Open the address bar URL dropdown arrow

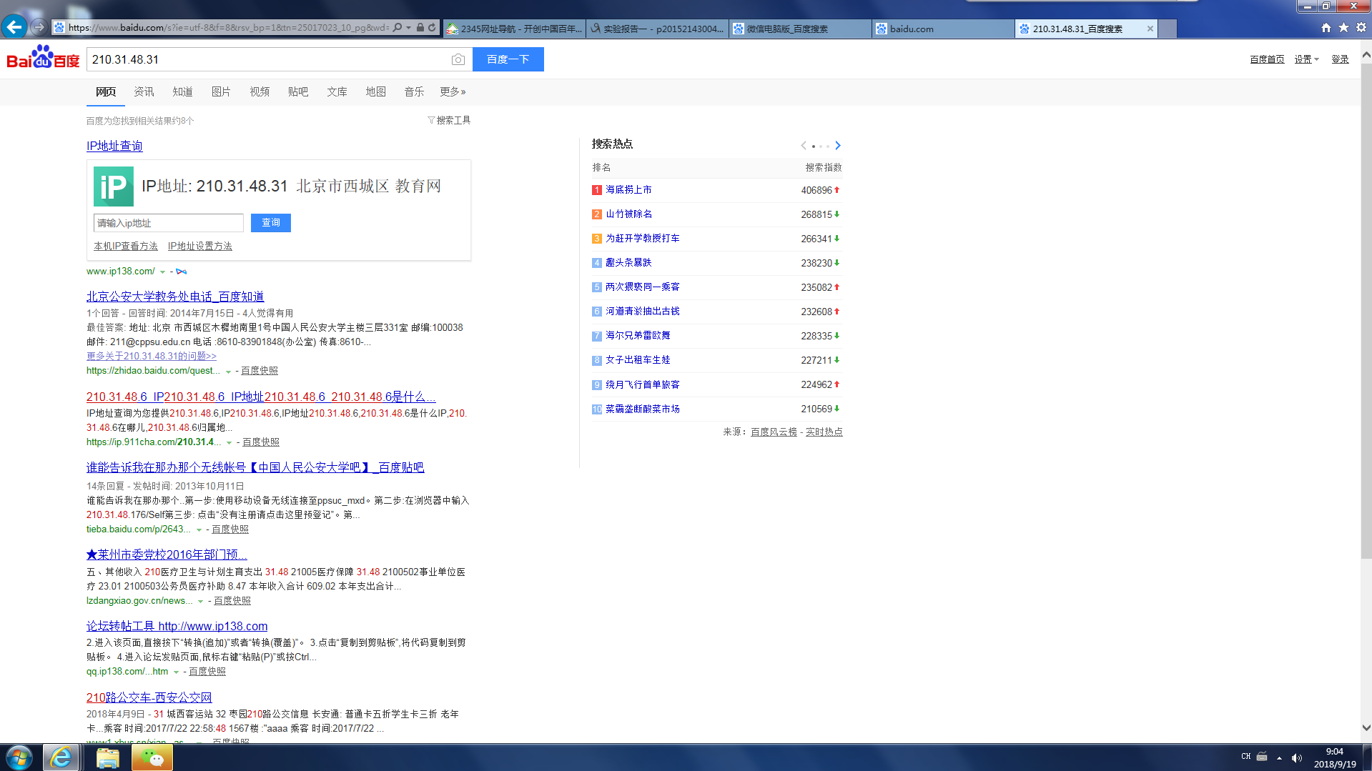coord(408,28)
